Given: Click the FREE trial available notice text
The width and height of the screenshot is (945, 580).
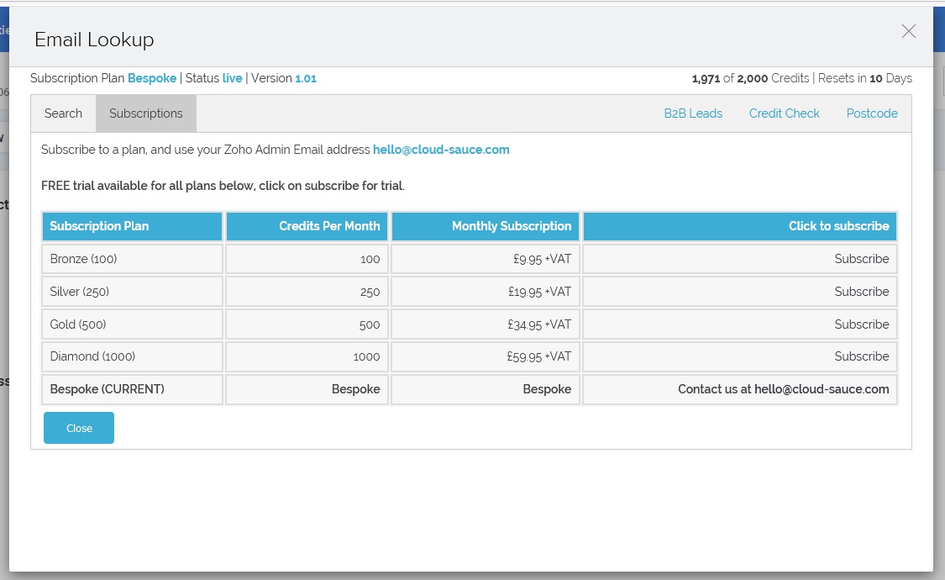Looking at the screenshot, I should point(223,186).
